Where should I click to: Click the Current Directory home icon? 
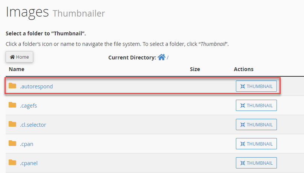click(161, 57)
